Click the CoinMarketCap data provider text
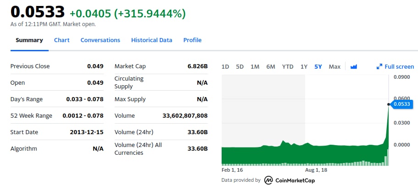 295,180
